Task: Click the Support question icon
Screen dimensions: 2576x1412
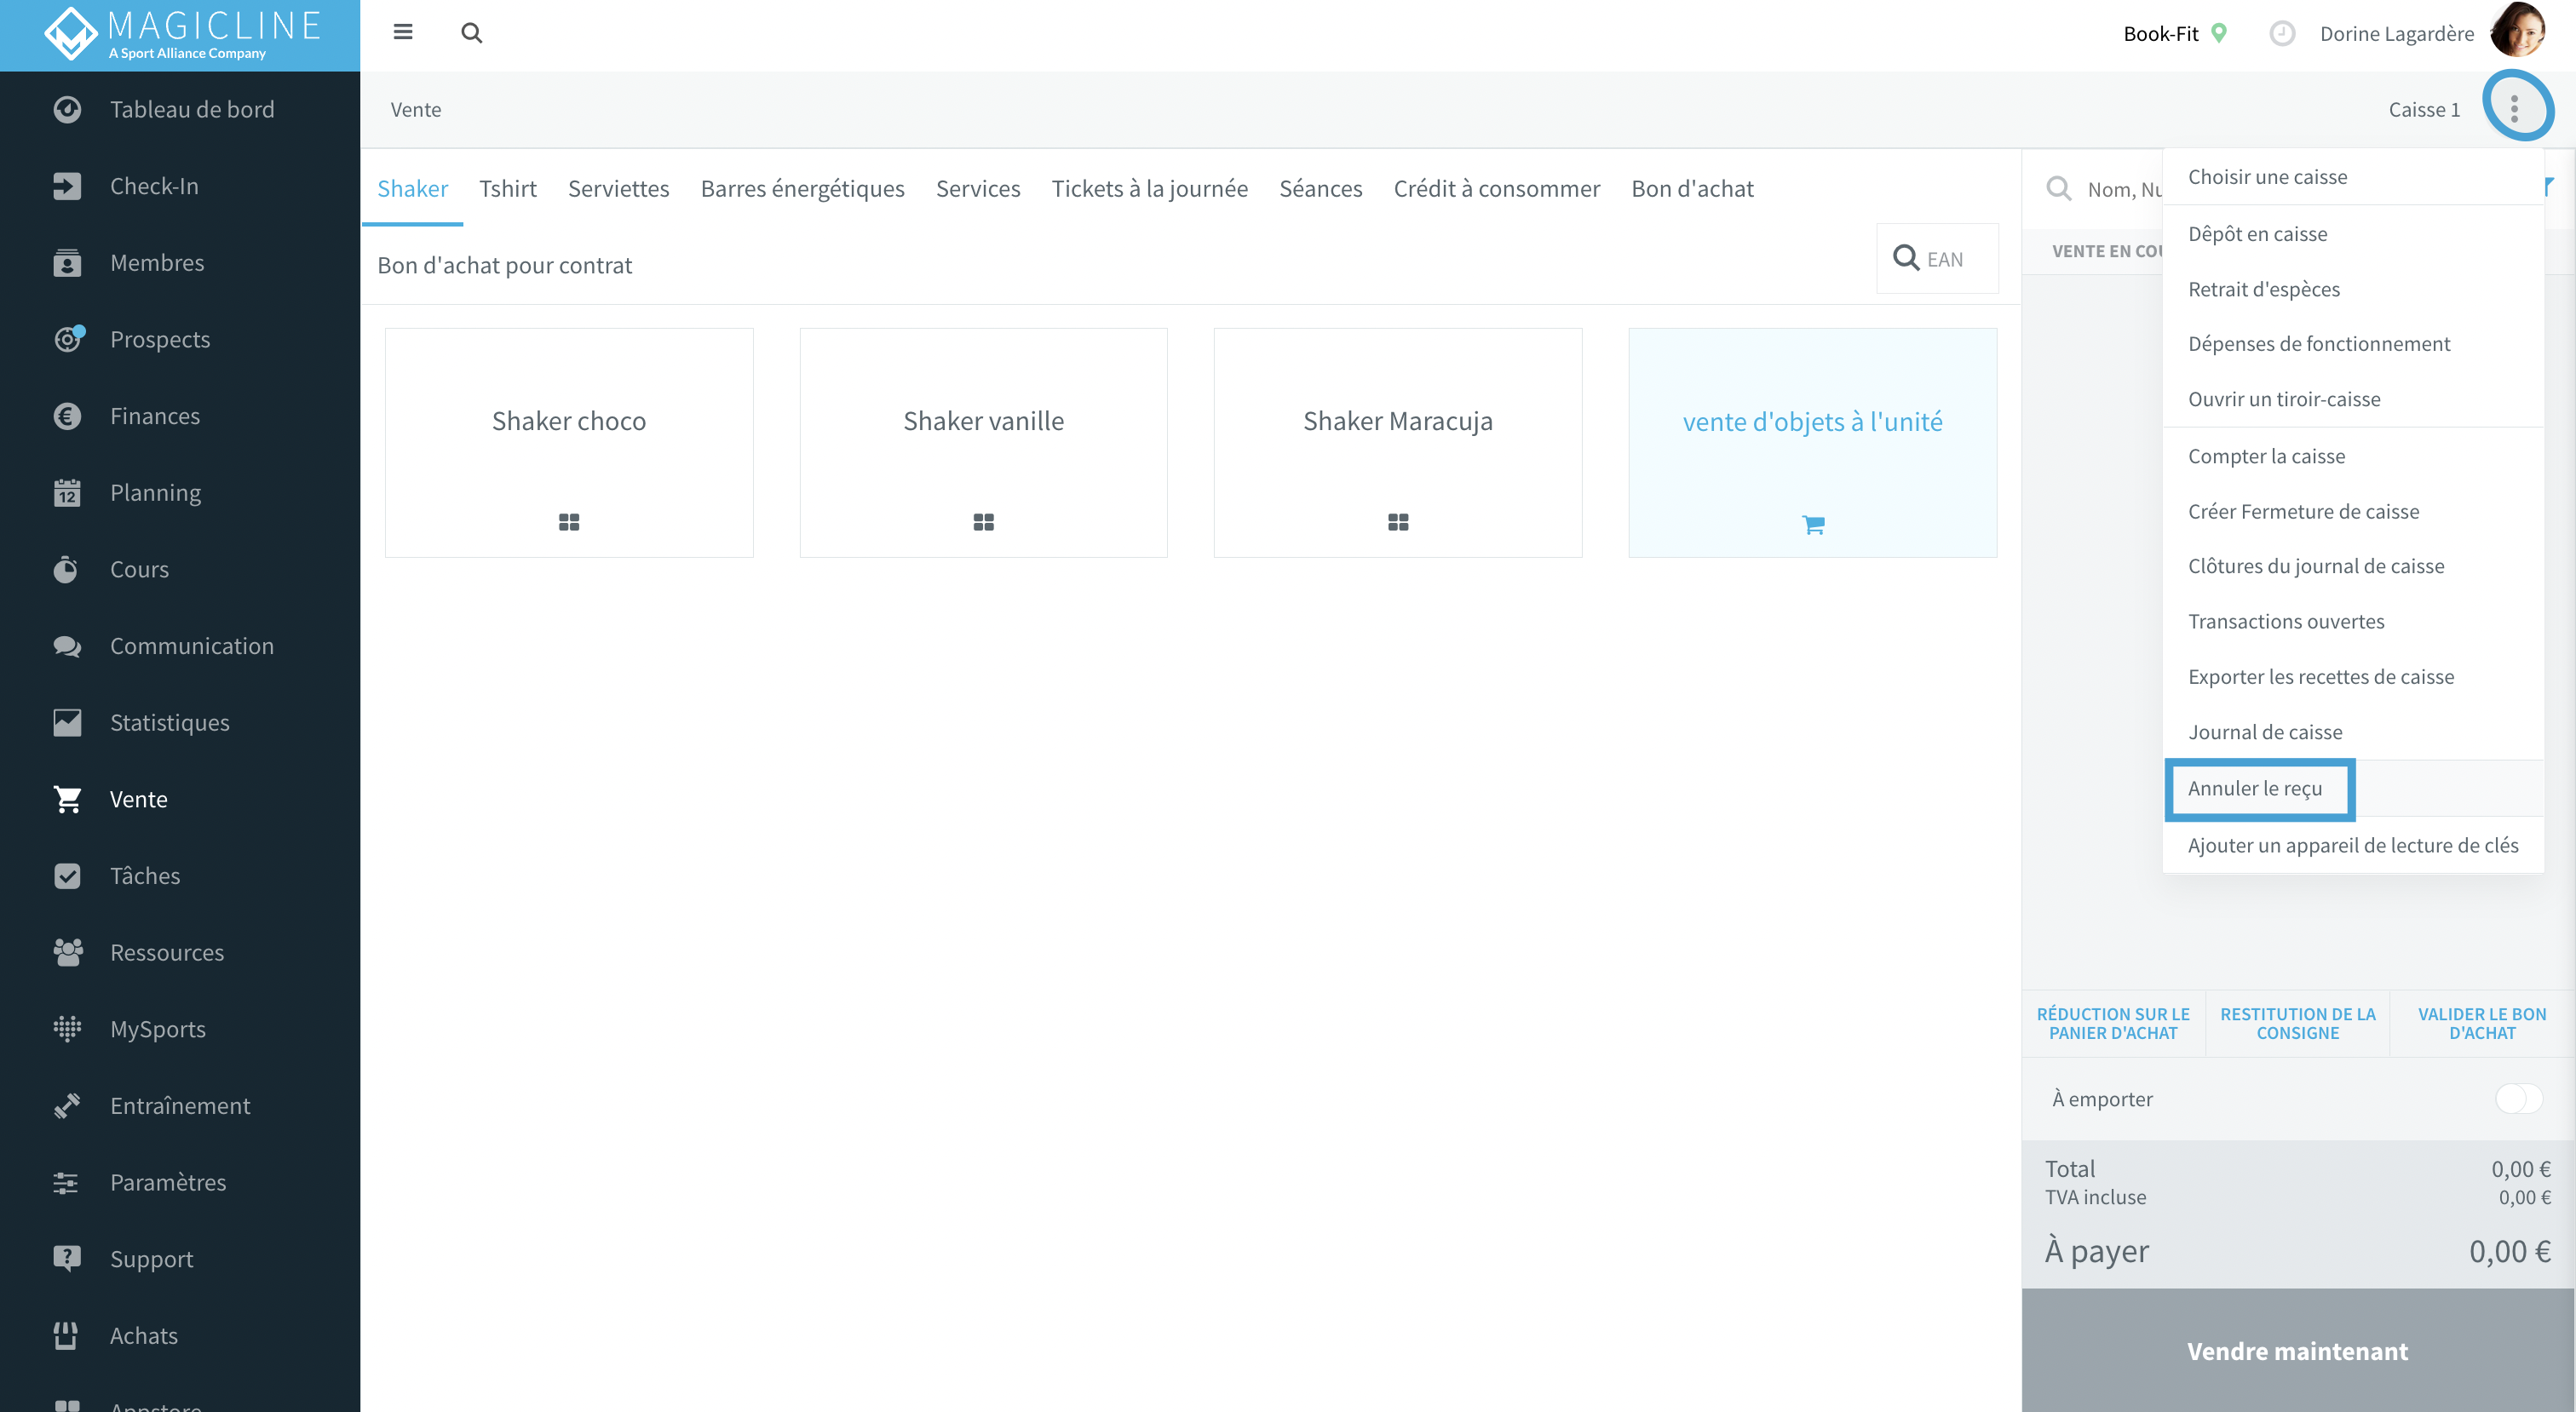Action: [x=67, y=1259]
